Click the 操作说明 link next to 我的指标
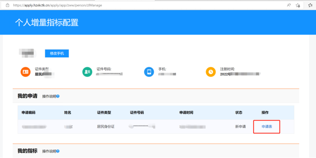The height and width of the screenshot is (158, 316). pos(49,151)
